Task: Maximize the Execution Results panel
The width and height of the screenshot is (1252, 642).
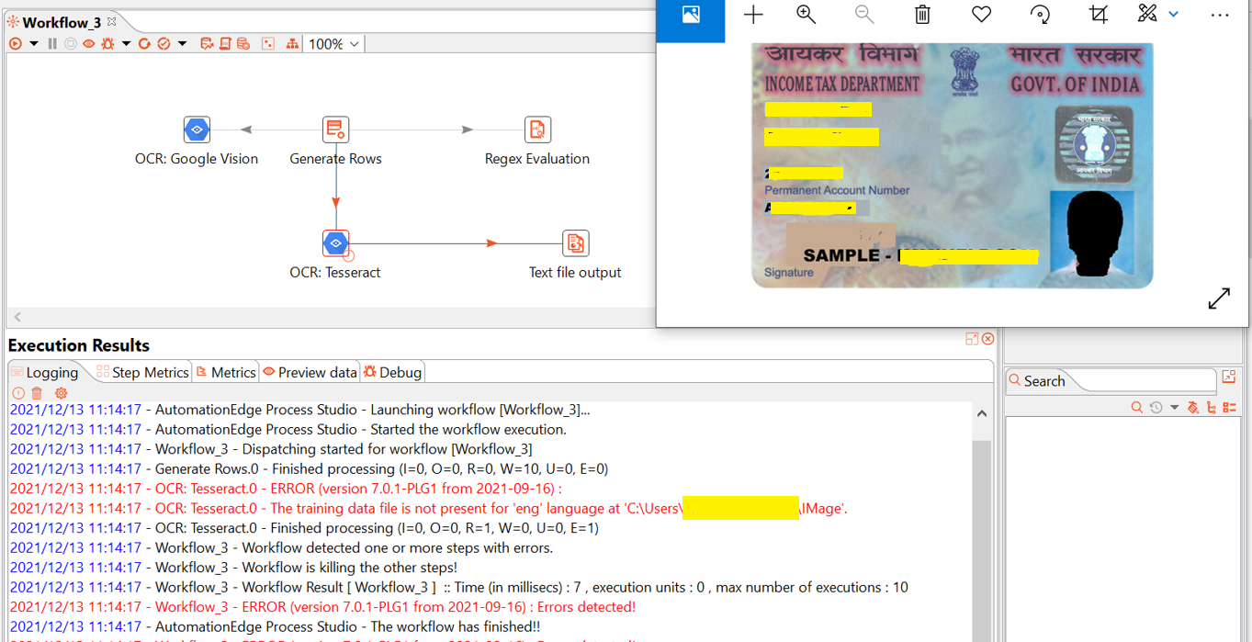Action: [972, 339]
